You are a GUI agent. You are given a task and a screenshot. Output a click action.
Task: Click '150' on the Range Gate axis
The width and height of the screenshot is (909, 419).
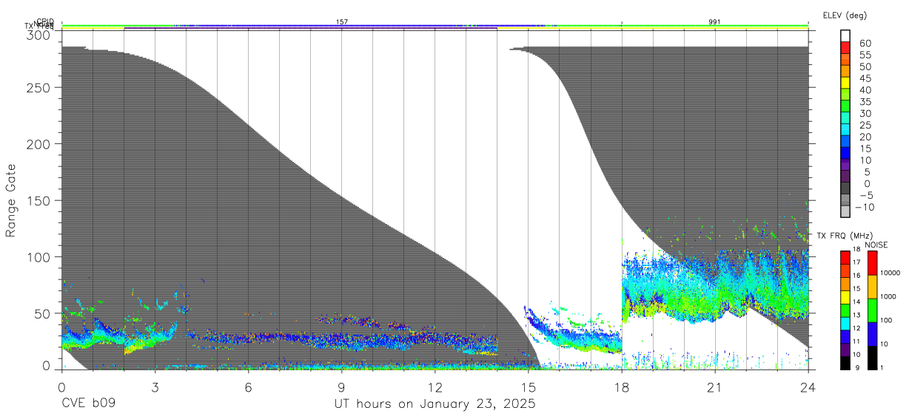point(39,200)
